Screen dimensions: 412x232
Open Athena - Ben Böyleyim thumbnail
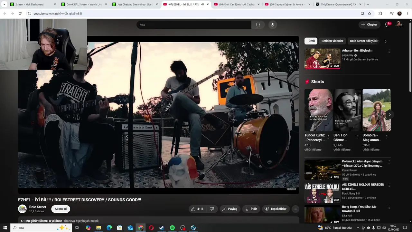click(x=322, y=59)
